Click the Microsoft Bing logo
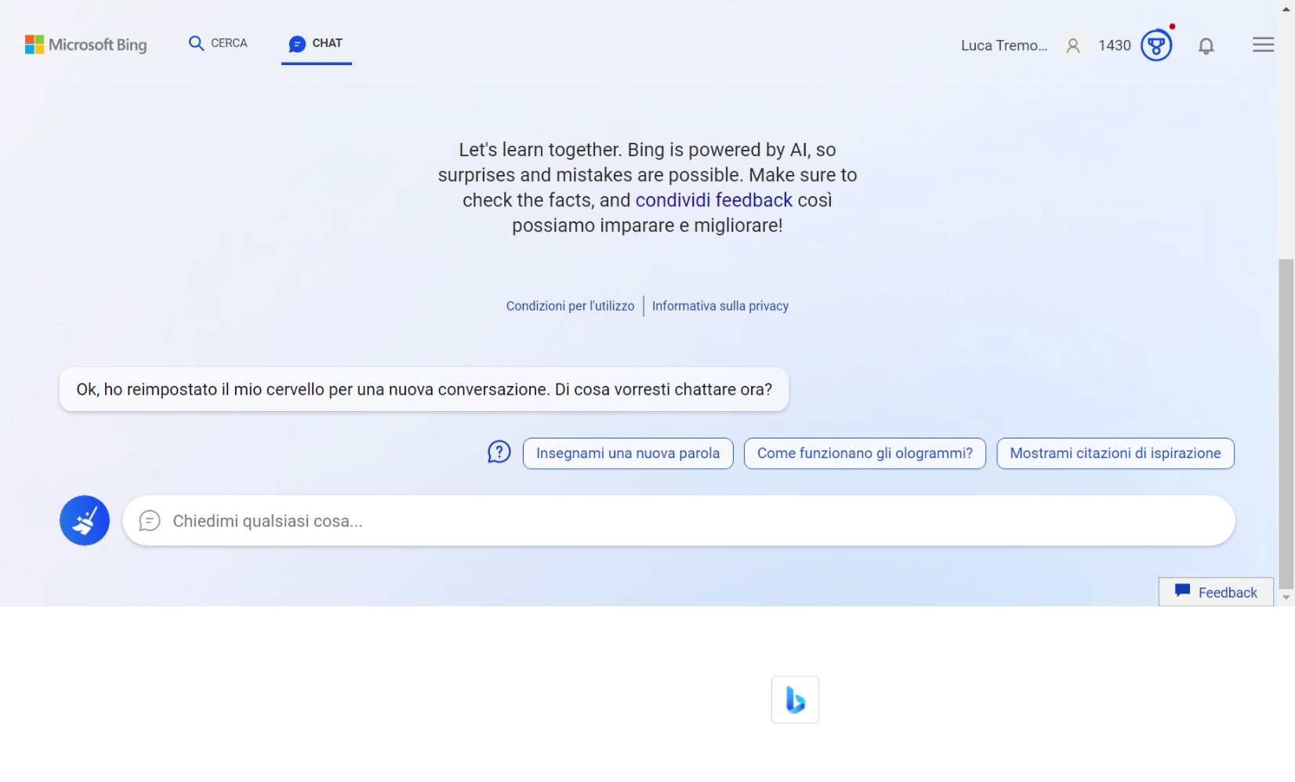Image resolution: width=1295 pixels, height=782 pixels. pyautogui.click(x=86, y=45)
